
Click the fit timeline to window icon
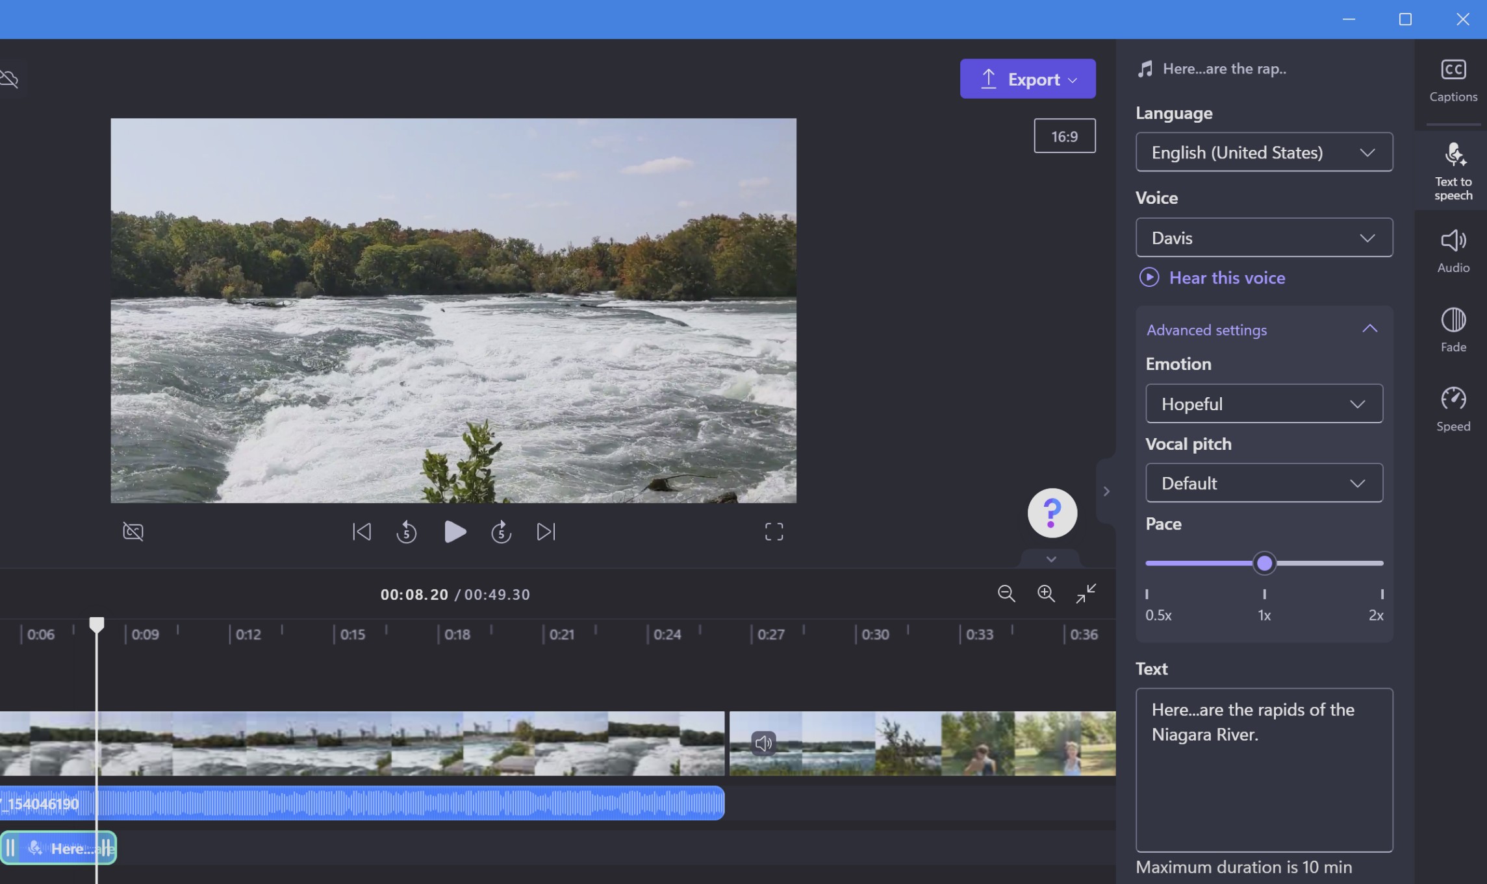1085,593
